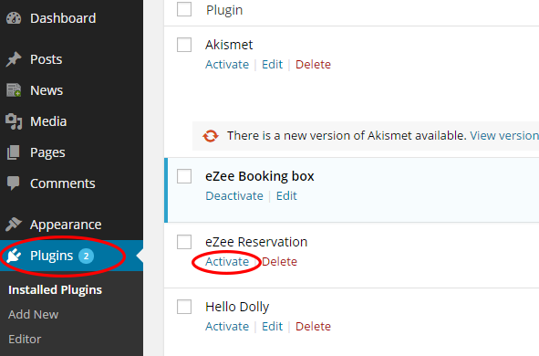Viewport: 539px width, 356px height.
Task: Tick the Akismet plugin checkbox
Action: 184,45
